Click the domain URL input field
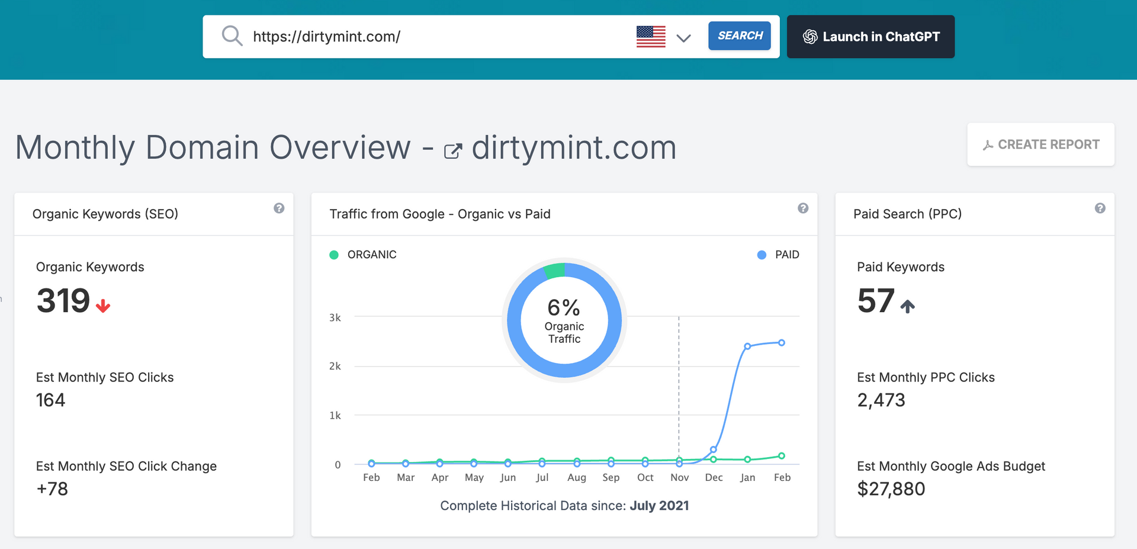This screenshot has width=1137, height=549. coord(438,37)
